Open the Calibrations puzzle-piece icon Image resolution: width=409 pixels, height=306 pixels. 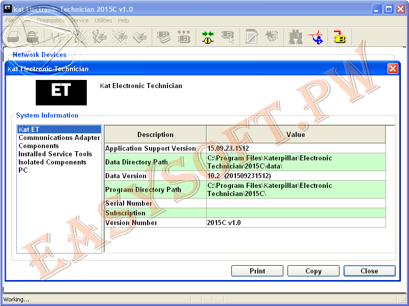[272, 37]
